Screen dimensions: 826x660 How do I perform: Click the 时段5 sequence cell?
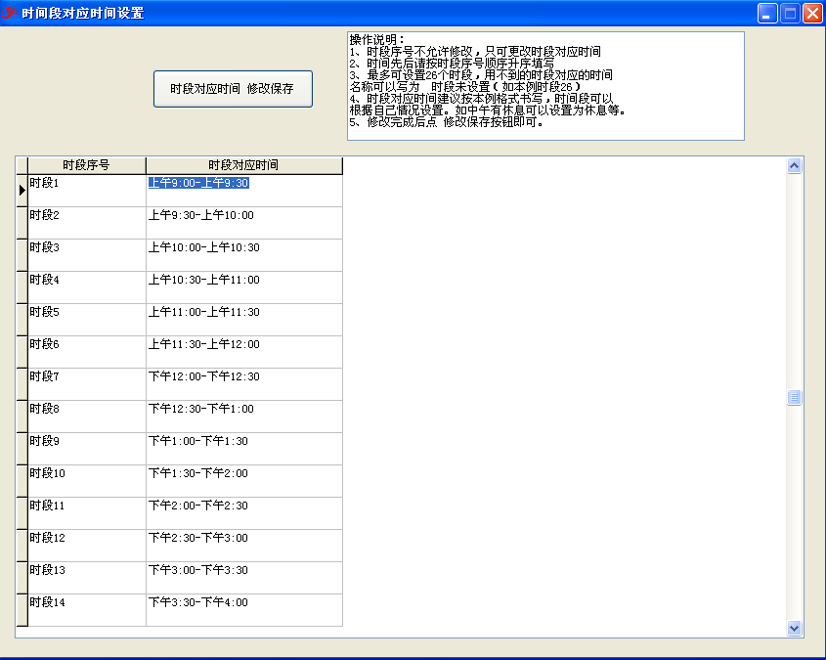86,320
